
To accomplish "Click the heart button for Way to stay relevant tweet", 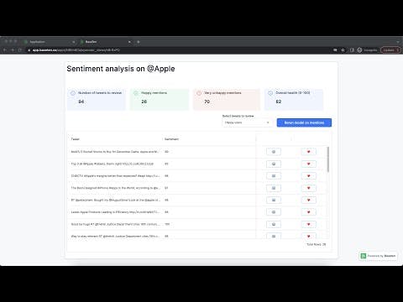I will (309, 236).
